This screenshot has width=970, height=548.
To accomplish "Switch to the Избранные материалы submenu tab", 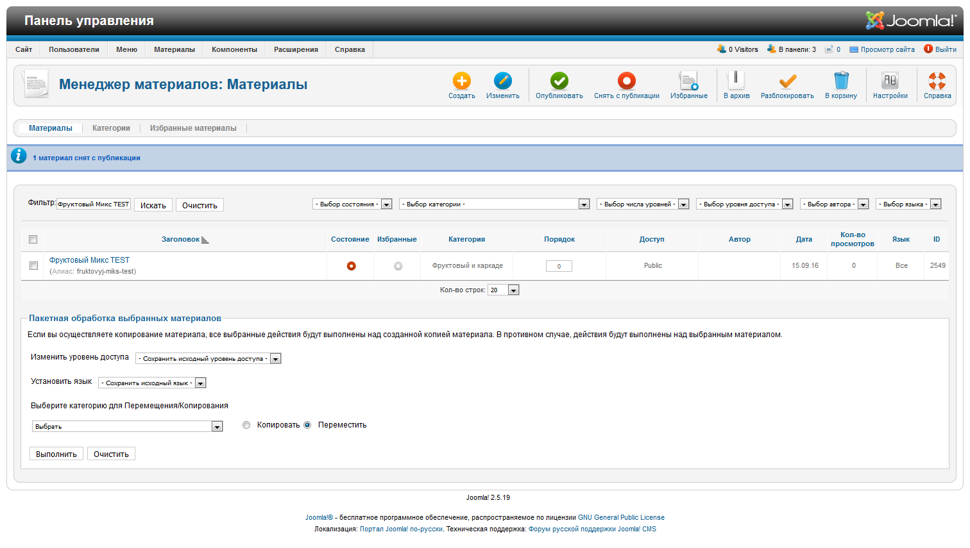I will coord(193,128).
